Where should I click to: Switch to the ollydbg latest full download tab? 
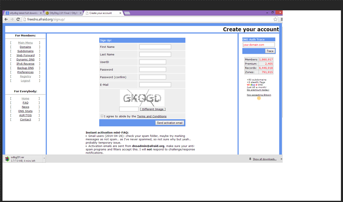tap(24, 13)
